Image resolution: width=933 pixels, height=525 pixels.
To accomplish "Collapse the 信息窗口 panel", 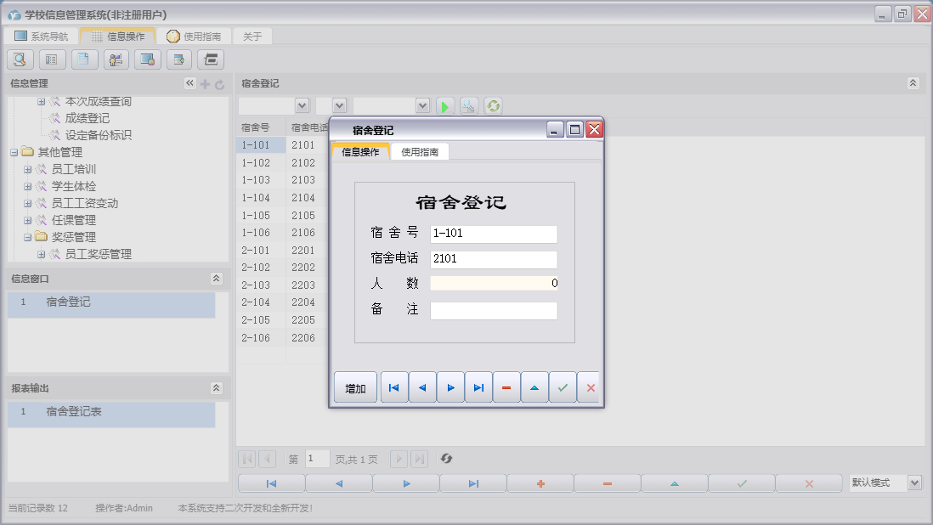I will pyautogui.click(x=216, y=279).
